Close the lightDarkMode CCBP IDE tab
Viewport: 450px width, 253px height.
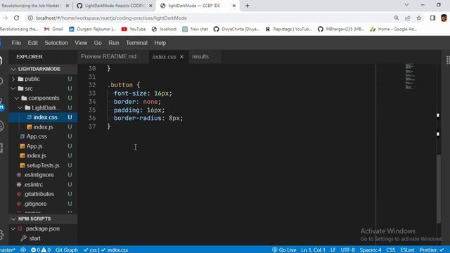(234, 6)
